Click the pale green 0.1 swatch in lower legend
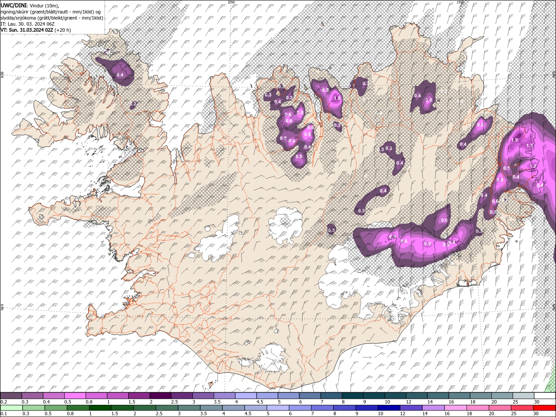The width and height of the screenshot is (556, 417). point(11,408)
